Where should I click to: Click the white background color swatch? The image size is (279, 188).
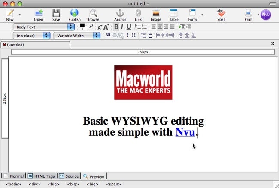click(85, 28)
